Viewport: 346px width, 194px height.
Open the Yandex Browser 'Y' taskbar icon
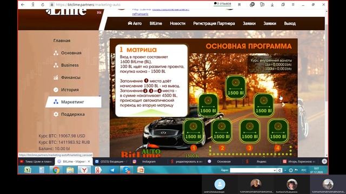tap(84, 170)
